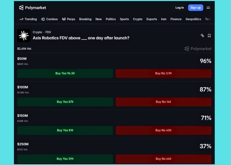231x165 pixels.
Task: Open the Trending tab
Action: click(28, 19)
